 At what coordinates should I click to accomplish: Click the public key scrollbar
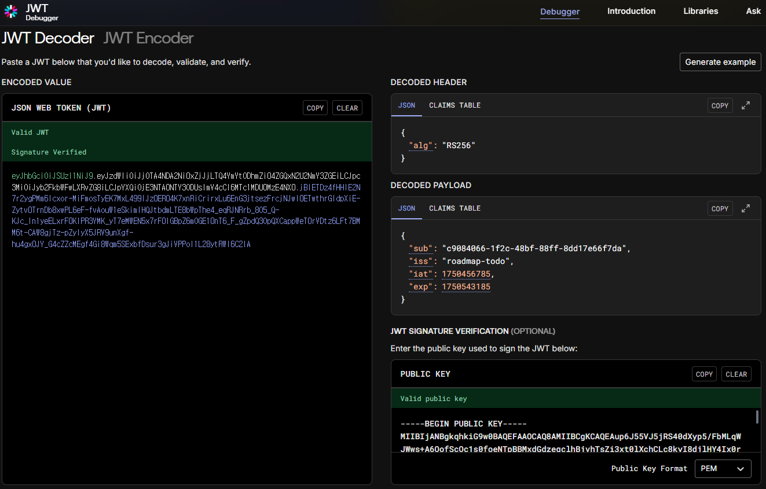757,417
